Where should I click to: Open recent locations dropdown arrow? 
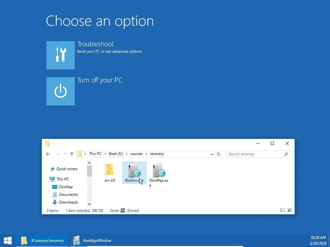pyautogui.click(x=65, y=154)
